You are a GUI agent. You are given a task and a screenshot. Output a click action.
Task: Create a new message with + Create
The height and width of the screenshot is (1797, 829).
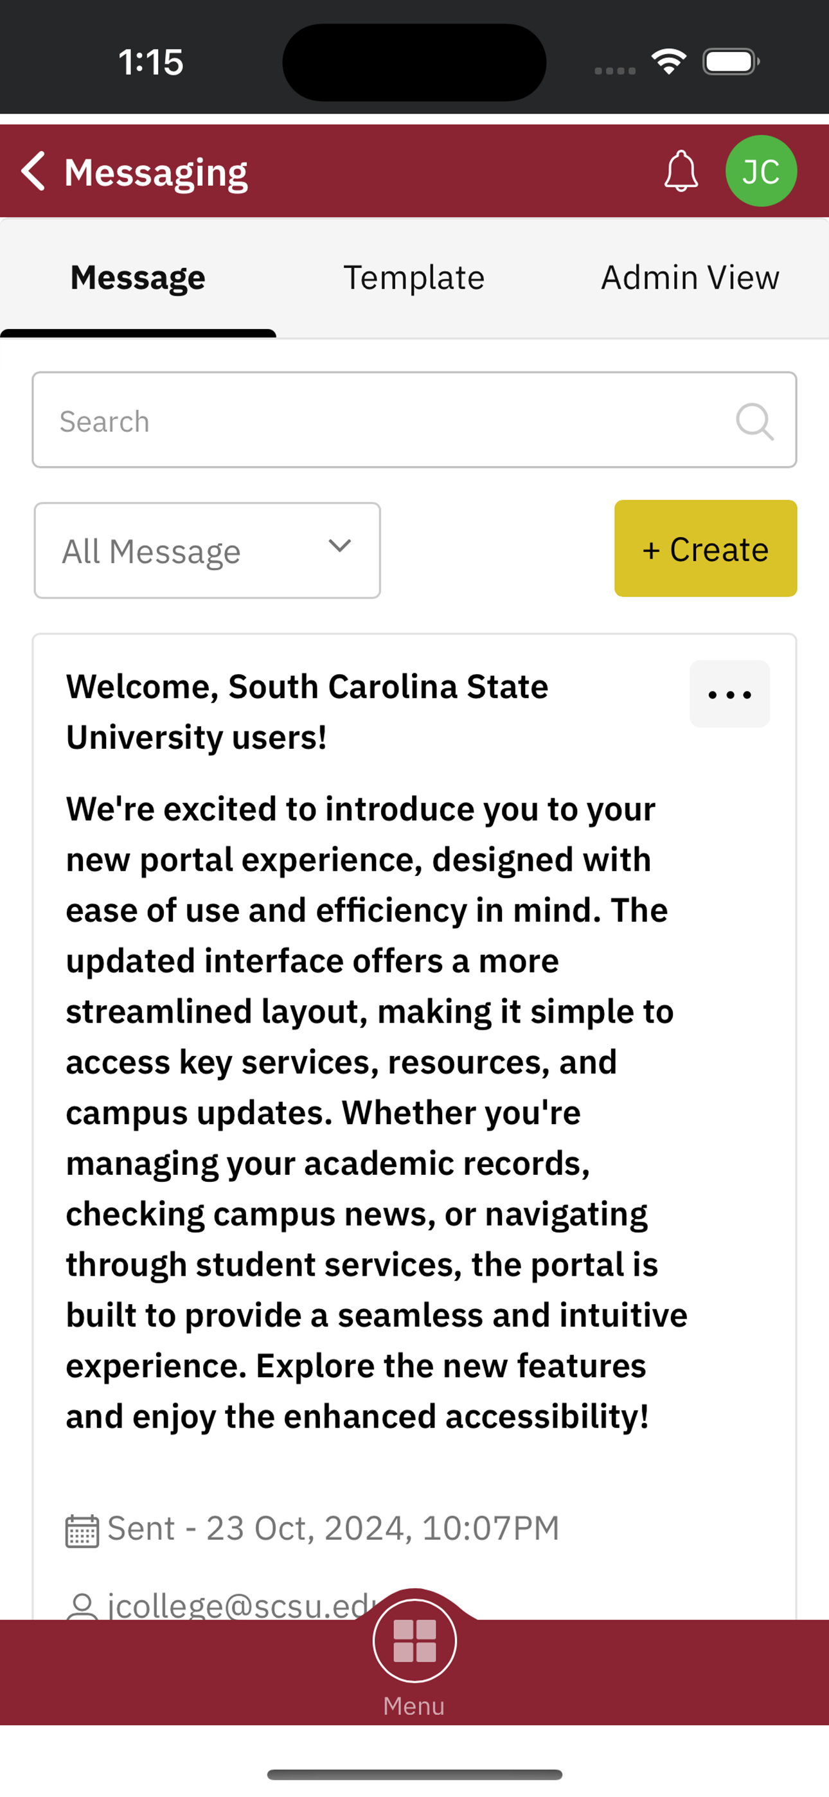(x=706, y=548)
